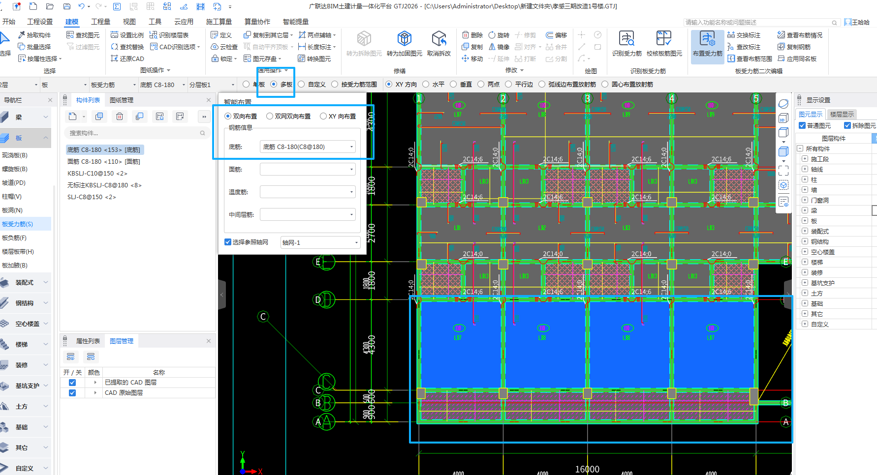877x475 pixels.
Task: Click the 识别受力筋 ribbon icon
Action: [626, 39]
